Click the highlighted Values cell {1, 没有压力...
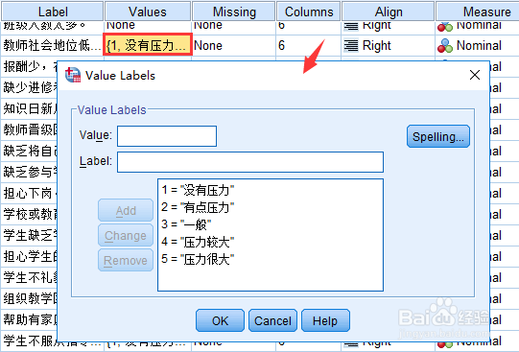Image resolution: width=519 pixels, height=352 pixels. [x=148, y=45]
